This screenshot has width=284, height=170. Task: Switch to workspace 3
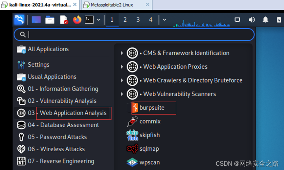[x=138, y=20]
